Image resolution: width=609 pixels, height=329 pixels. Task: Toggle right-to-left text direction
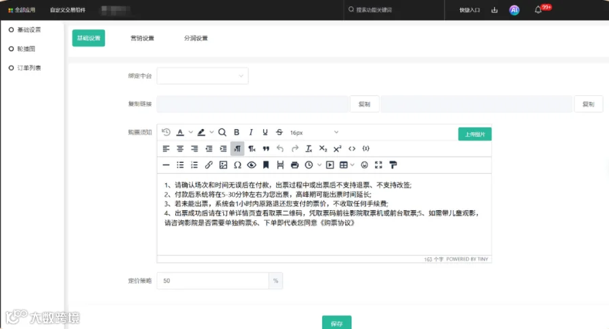click(x=252, y=149)
